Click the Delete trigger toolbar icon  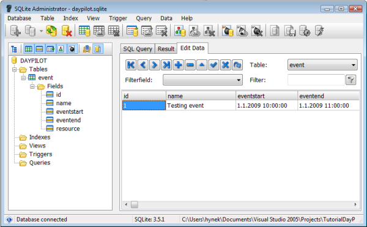257,31
